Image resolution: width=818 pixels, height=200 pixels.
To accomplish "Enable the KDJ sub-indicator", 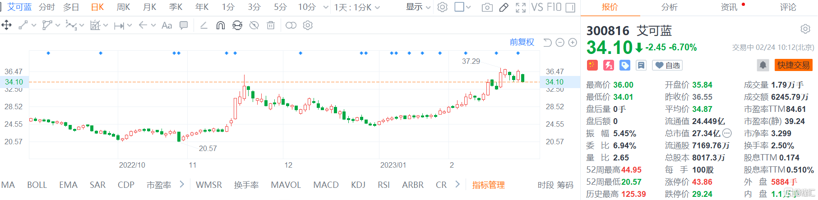I will [358, 185].
